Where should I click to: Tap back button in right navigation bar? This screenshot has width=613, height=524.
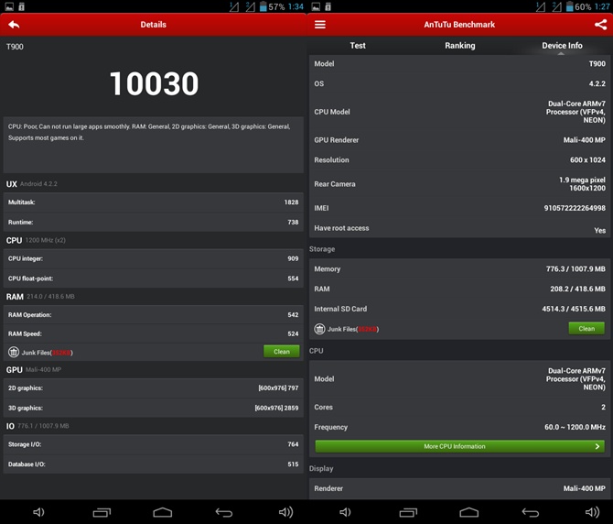pyautogui.click(x=531, y=512)
